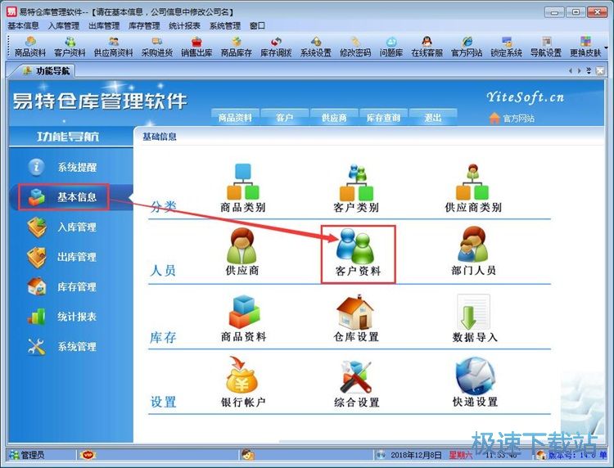
Task: Click VIP badge in status bar
Action: (x=88, y=455)
